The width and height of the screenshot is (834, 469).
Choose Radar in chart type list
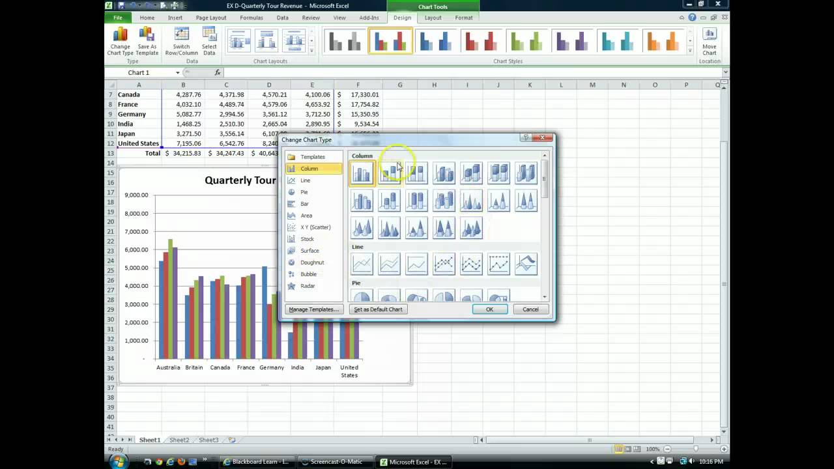(313, 286)
